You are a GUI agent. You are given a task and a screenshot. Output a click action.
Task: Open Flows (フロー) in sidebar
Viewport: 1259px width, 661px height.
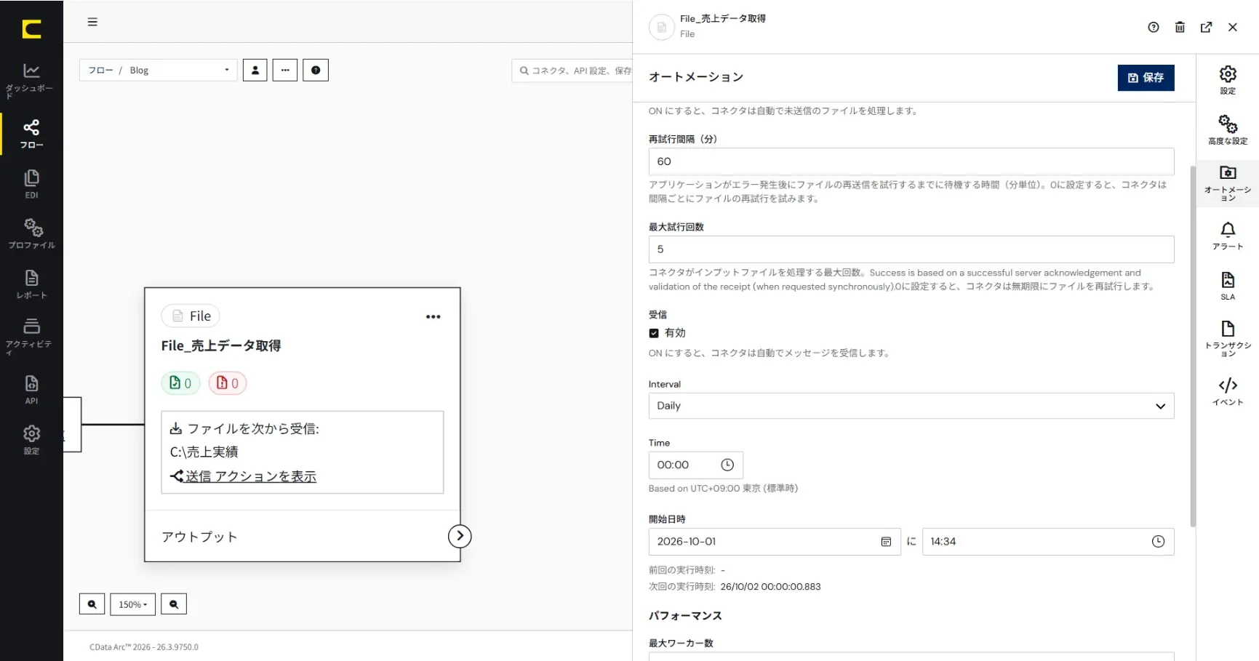31,134
